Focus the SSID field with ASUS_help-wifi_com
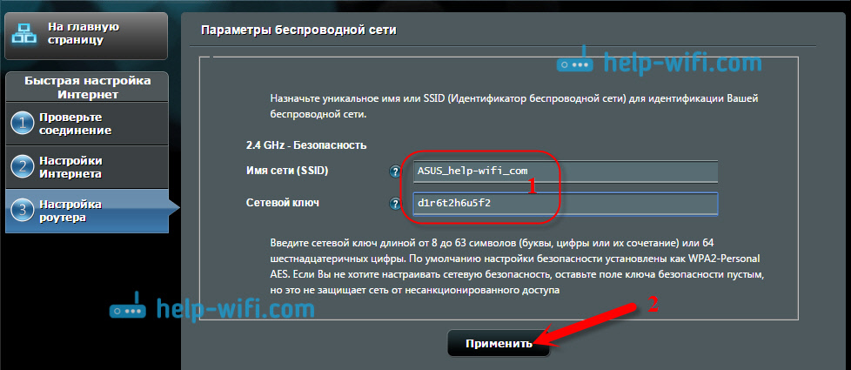This screenshot has width=851, height=370. point(565,171)
